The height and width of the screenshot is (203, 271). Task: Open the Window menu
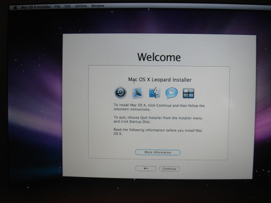(x=98, y=6)
